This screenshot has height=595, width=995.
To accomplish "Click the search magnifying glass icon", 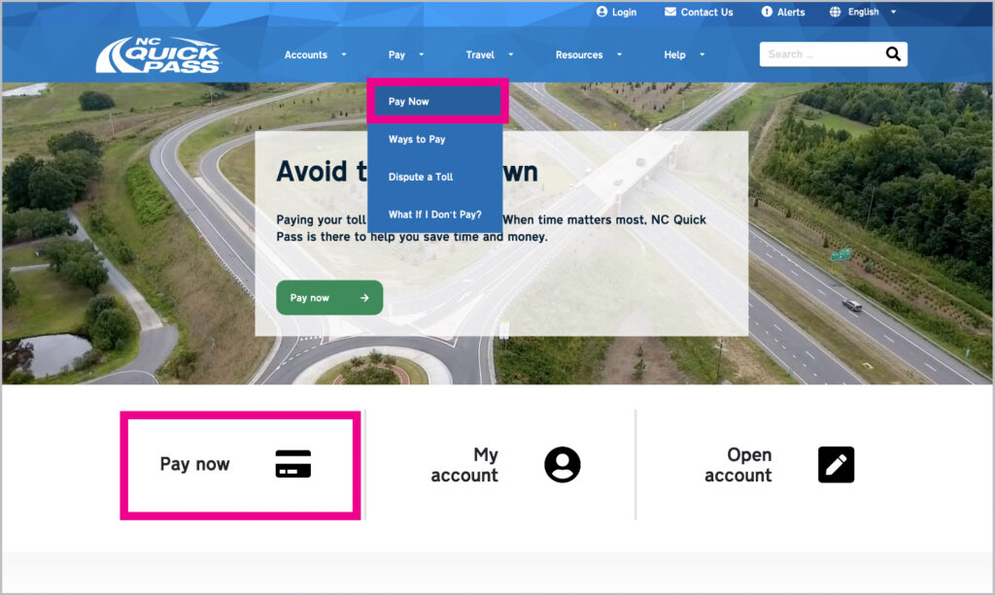I will (x=892, y=54).
